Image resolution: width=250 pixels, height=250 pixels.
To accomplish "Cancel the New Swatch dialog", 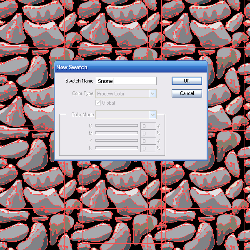I will point(187,93).
